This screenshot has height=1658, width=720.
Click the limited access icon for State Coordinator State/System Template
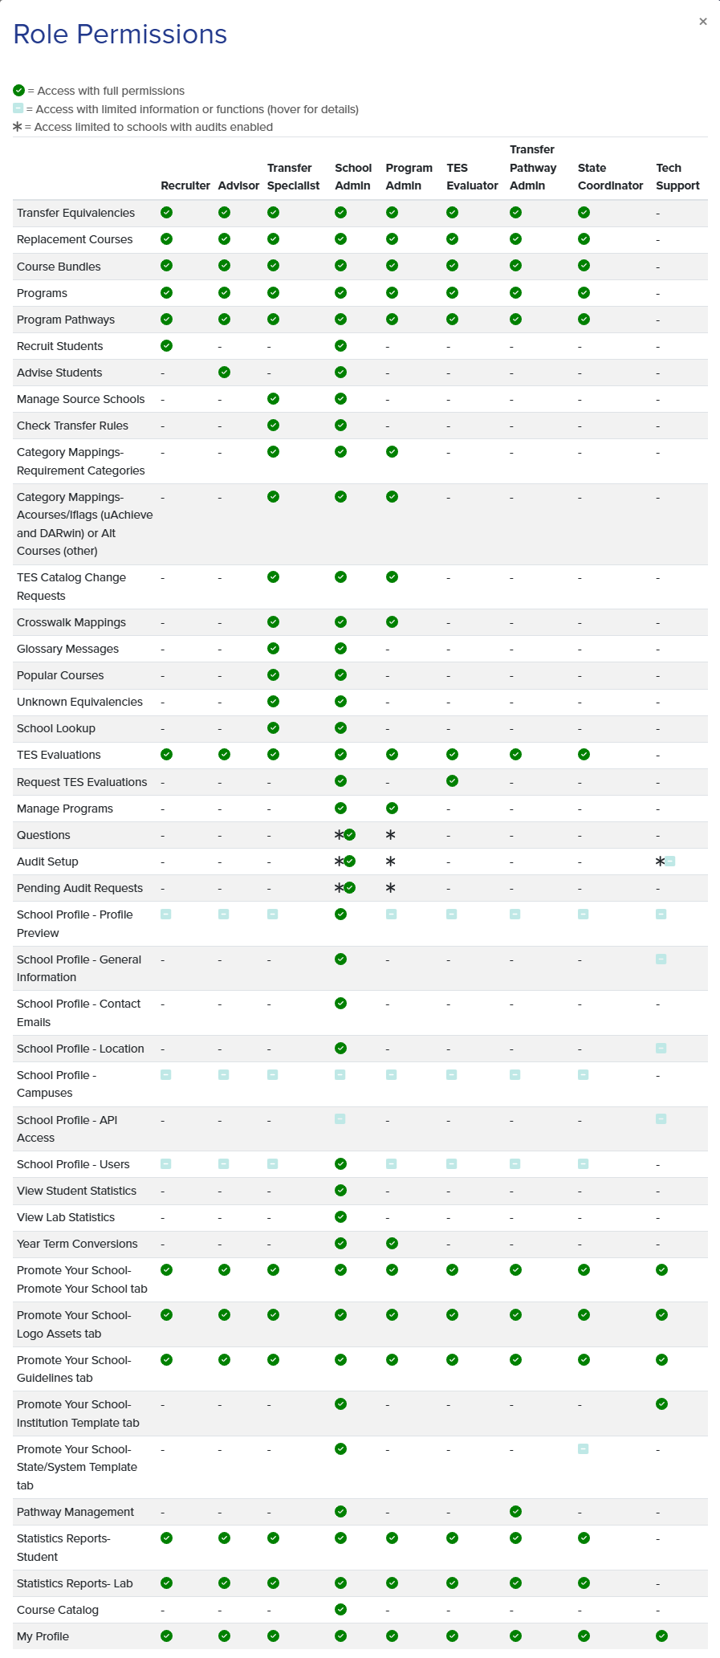pos(584,1448)
